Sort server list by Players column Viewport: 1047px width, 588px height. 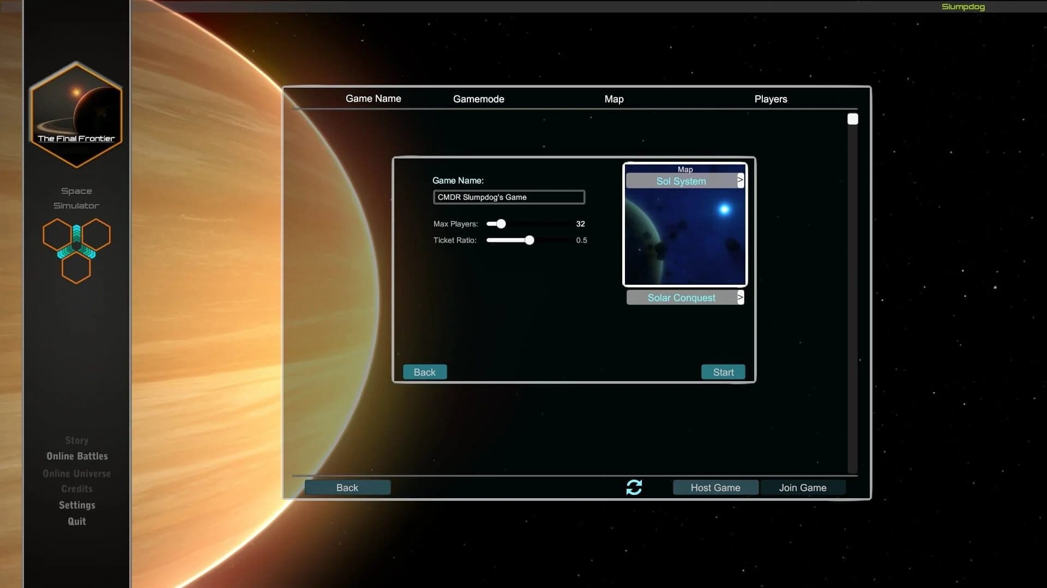[771, 99]
